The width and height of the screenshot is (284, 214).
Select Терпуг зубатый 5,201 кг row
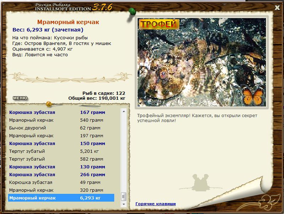coord(61,151)
